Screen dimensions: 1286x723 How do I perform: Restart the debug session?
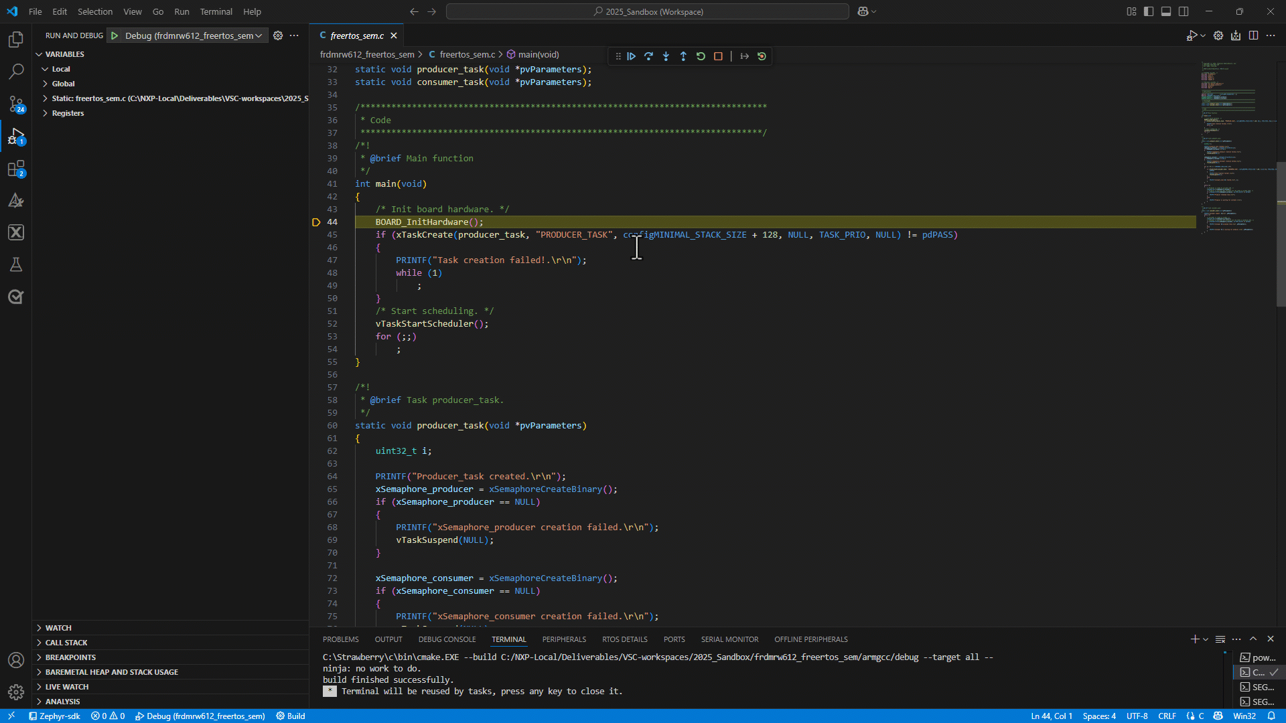pyautogui.click(x=701, y=56)
